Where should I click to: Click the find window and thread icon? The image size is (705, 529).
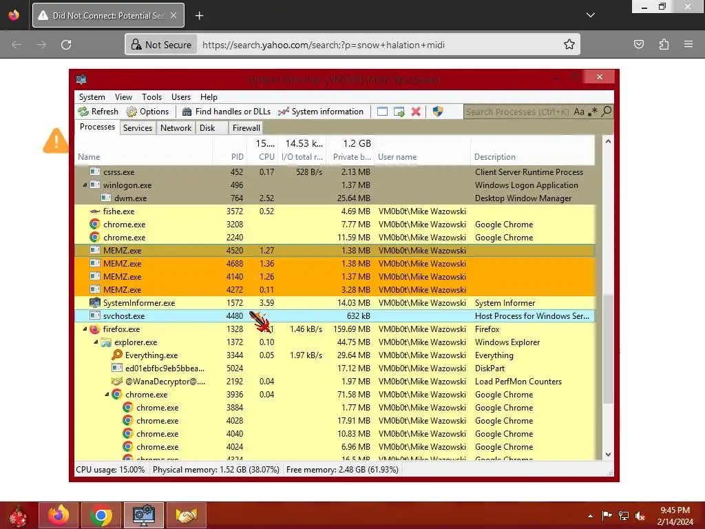click(399, 112)
